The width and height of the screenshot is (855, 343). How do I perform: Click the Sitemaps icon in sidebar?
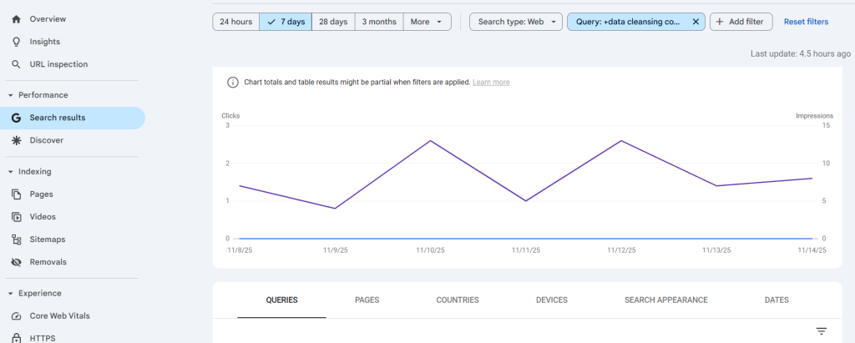pyautogui.click(x=15, y=240)
